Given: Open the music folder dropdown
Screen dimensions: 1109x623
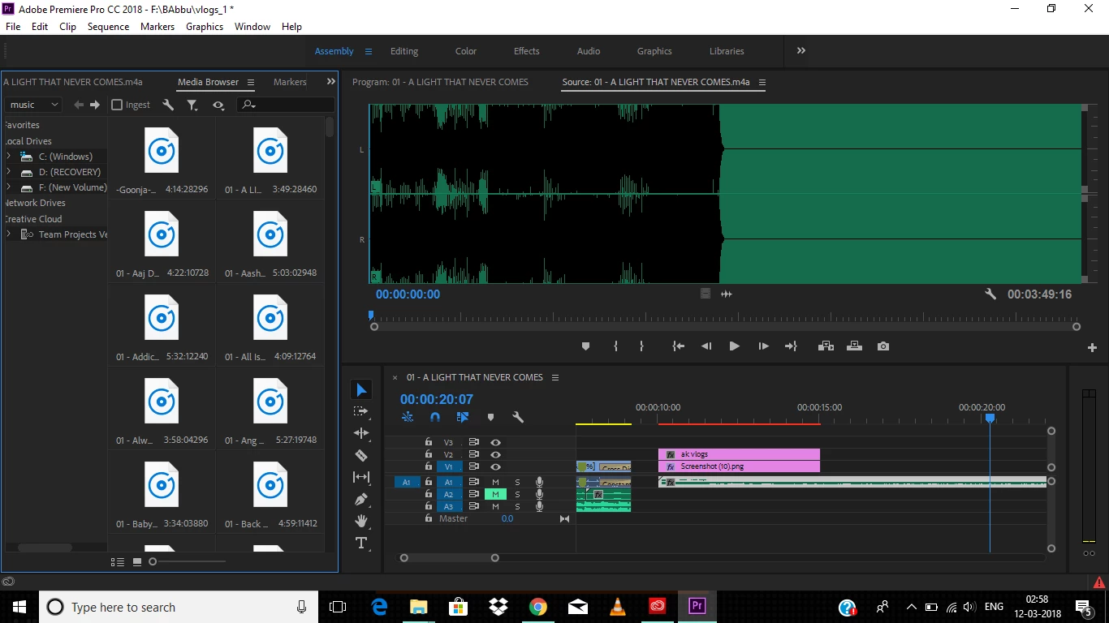Looking at the screenshot, I should 33,105.
